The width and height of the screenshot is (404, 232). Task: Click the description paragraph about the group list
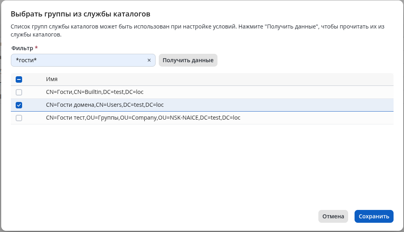click(x=197, y=31)
